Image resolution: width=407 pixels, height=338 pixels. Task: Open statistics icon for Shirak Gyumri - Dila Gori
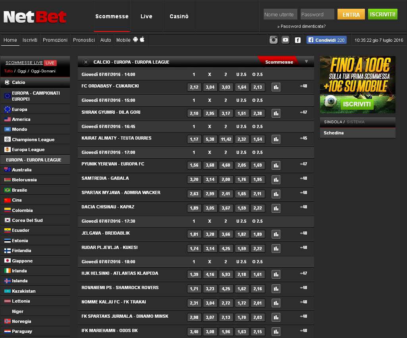tap(276, 113)
